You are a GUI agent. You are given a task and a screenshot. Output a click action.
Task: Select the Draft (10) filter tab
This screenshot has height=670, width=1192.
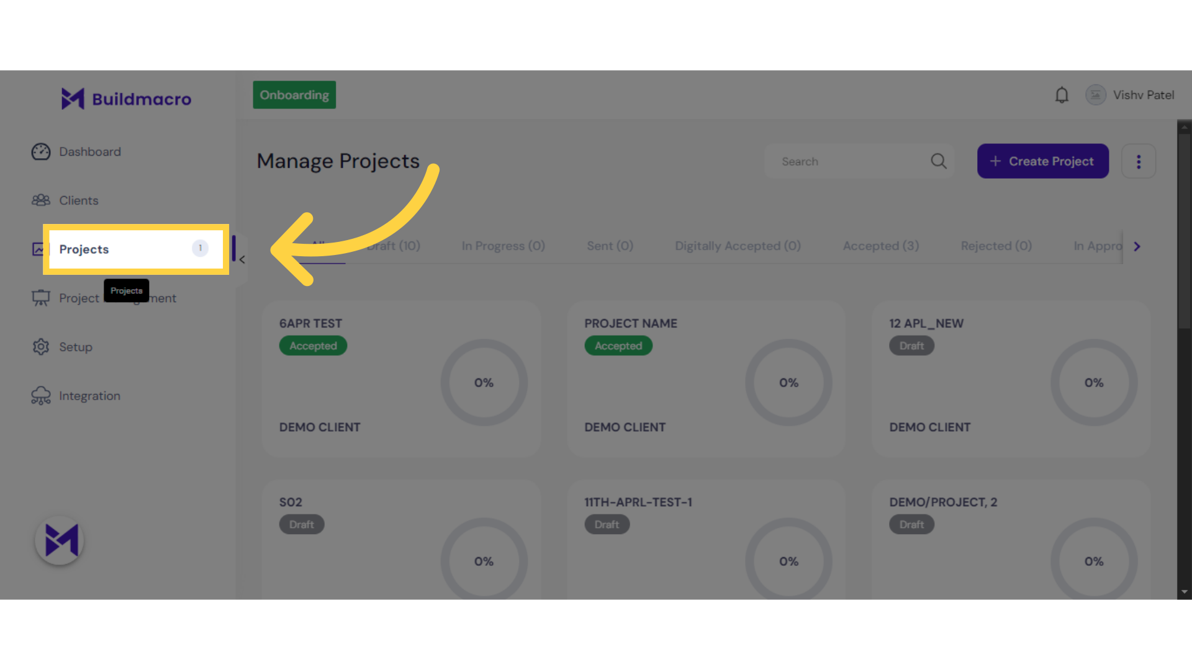(x=393, y=246)
